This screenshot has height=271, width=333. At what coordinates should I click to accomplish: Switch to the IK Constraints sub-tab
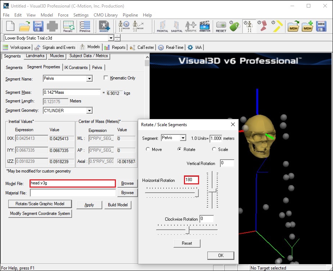tap(76, 68)
